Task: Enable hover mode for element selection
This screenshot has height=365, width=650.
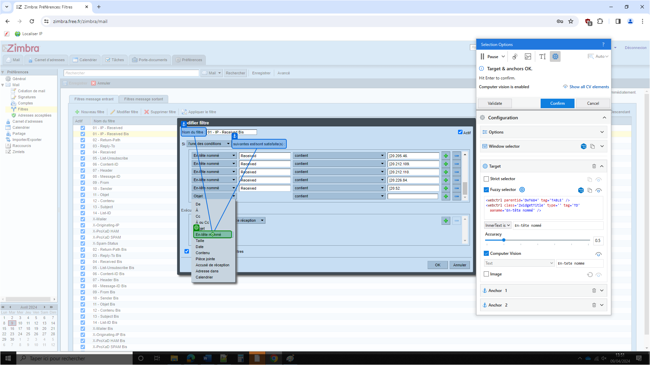Action: (515, 56)
